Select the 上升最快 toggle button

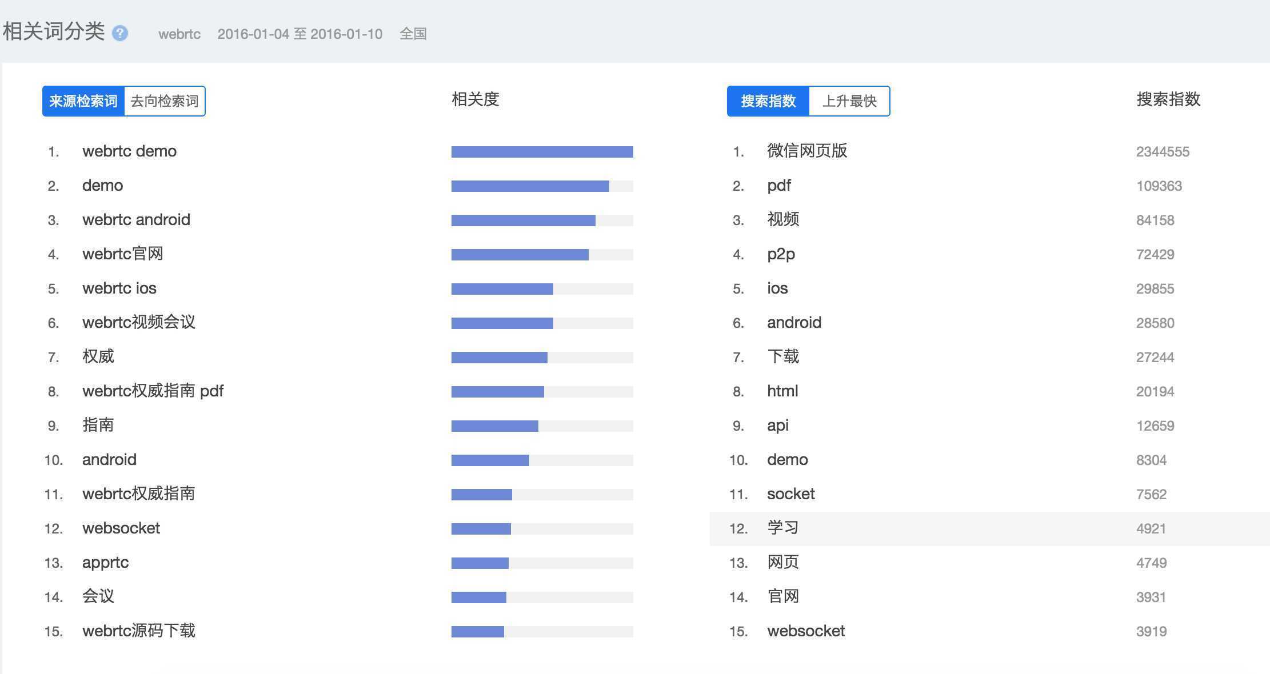pyautogui.click(x=849, y=101)
